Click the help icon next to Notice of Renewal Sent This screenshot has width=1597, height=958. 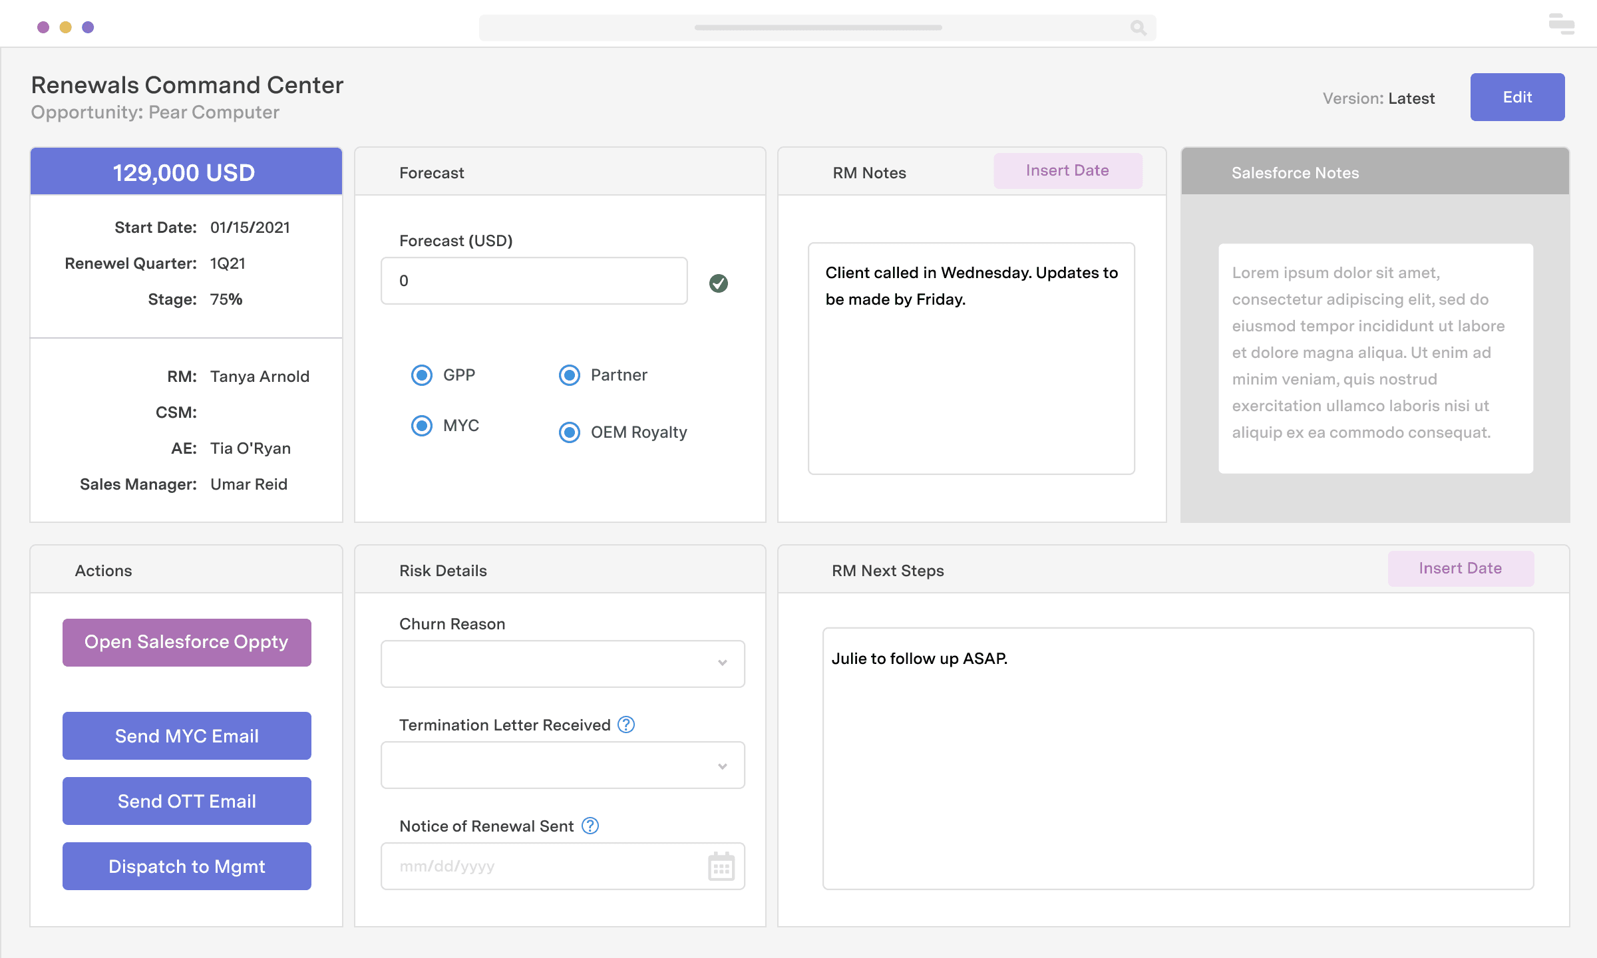(590, 826)
